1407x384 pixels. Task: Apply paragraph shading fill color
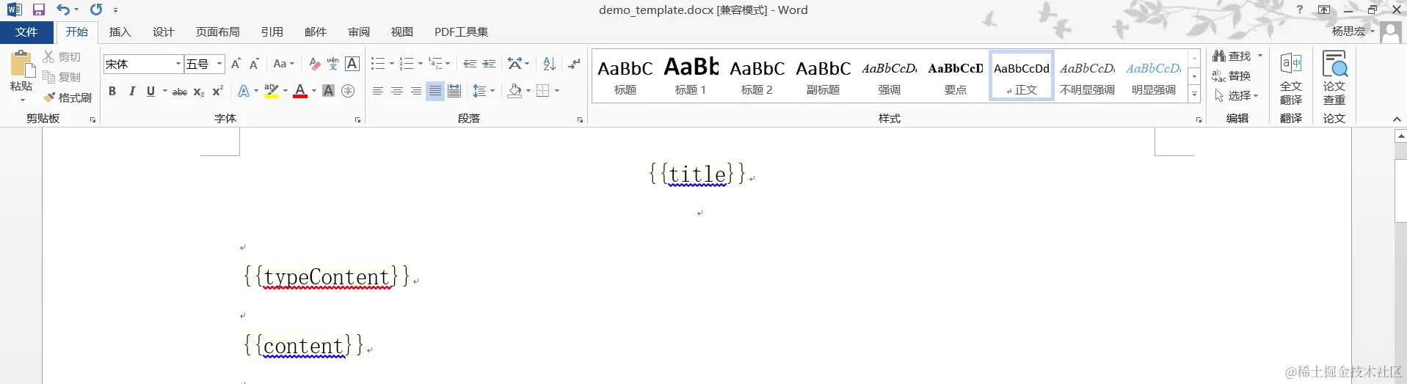[x=515, y=91]
